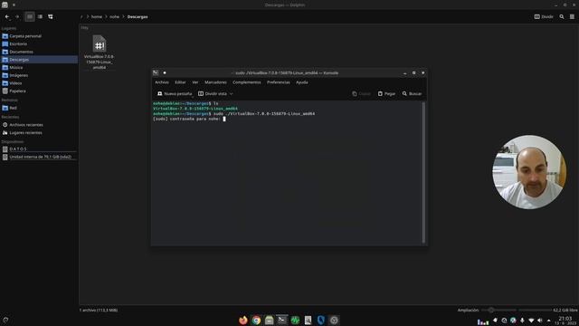Screen dimensions: 579x326
Task: Open Archivo menu in Konsole
Action: (162, 82)
